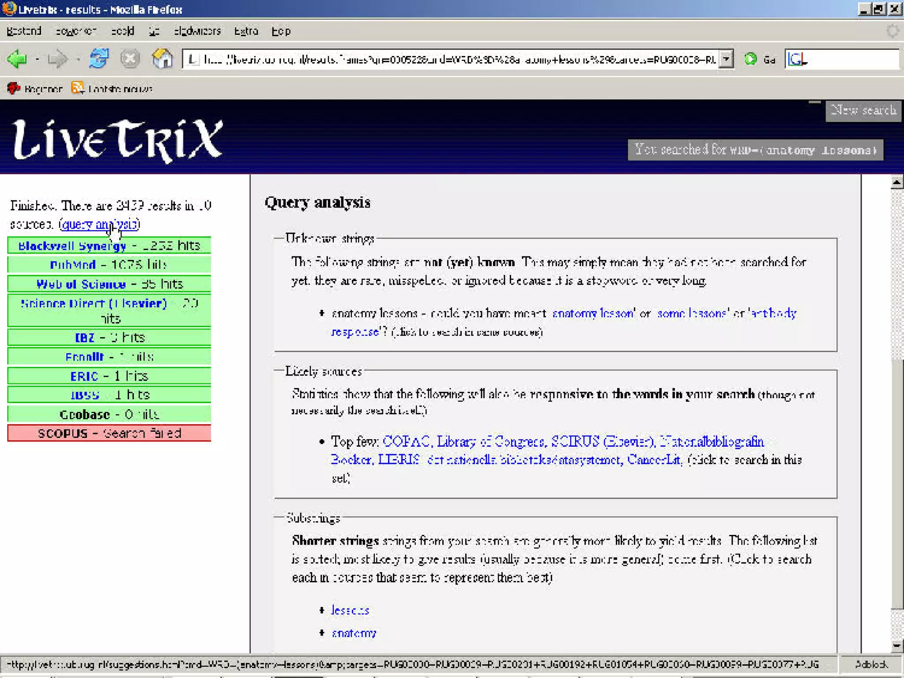Screen dimensions: 904x678
Task: Click the Reload page icon
Action: coord(99,59)
